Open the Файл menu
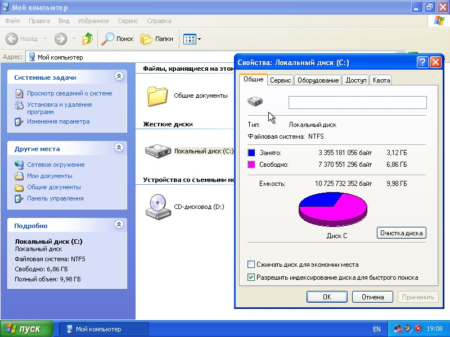This screenshot has height=337, width=450. 12,21
